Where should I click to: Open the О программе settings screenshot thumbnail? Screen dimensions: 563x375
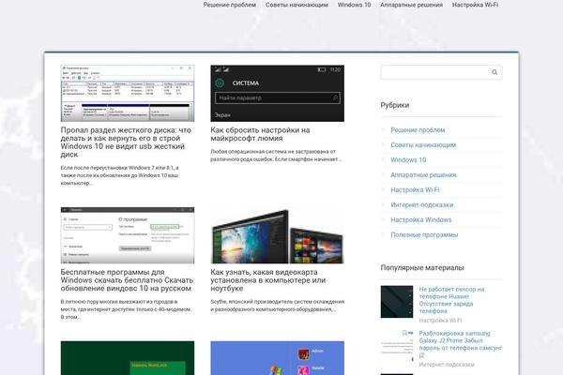click(128, 235)
